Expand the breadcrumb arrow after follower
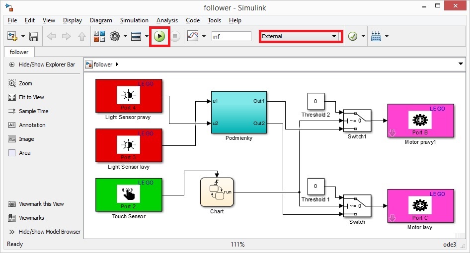 (117, 64)
